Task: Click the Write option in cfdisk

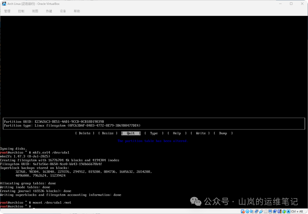Action: point(200,133)
